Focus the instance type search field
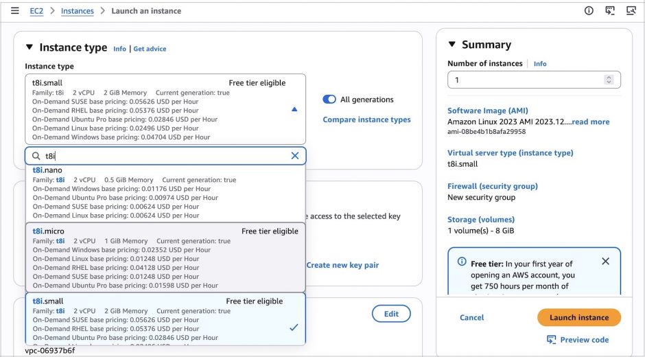Image resolution: width=645 pixels, height=357 pixels. [165, 156]
